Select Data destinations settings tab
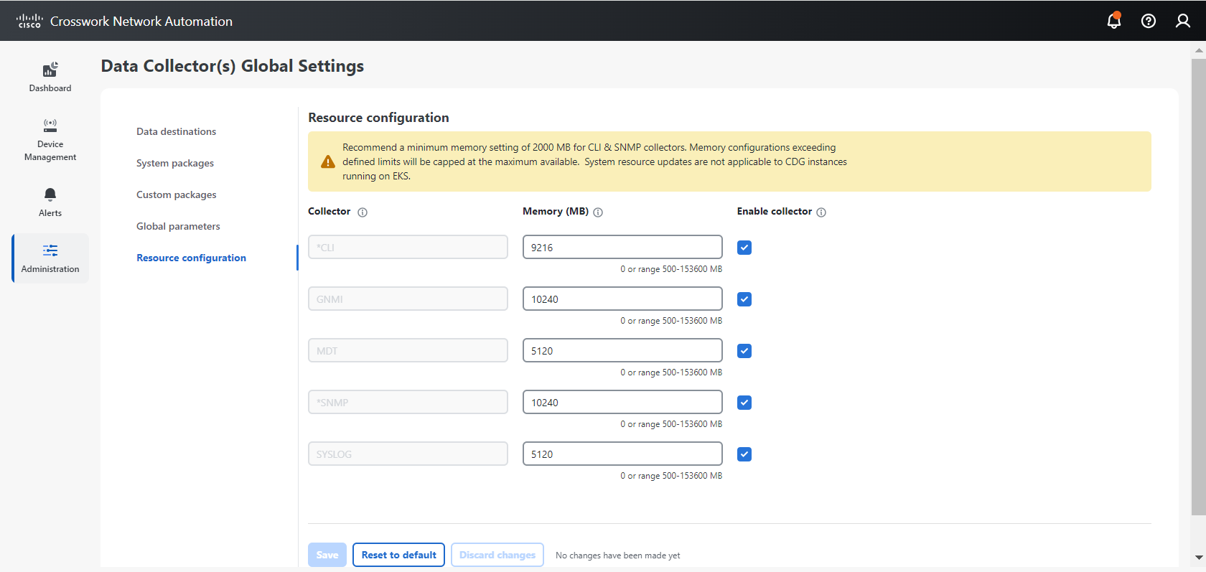 (x=176, y=131)
